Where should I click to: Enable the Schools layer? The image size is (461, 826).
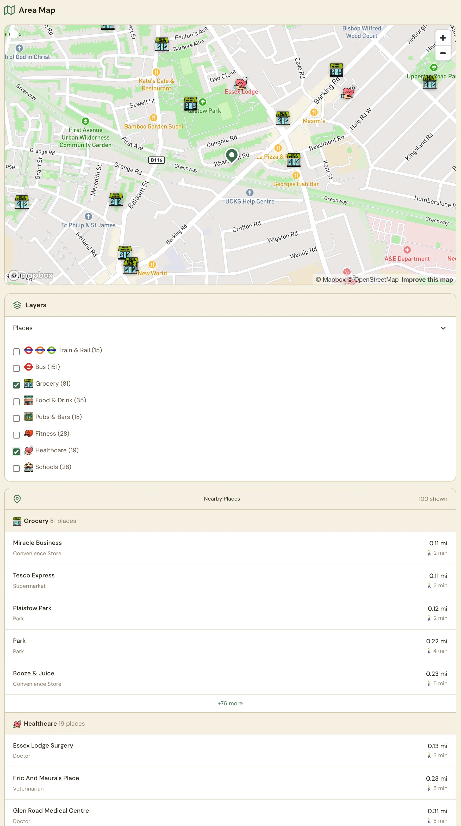point(16,468)
